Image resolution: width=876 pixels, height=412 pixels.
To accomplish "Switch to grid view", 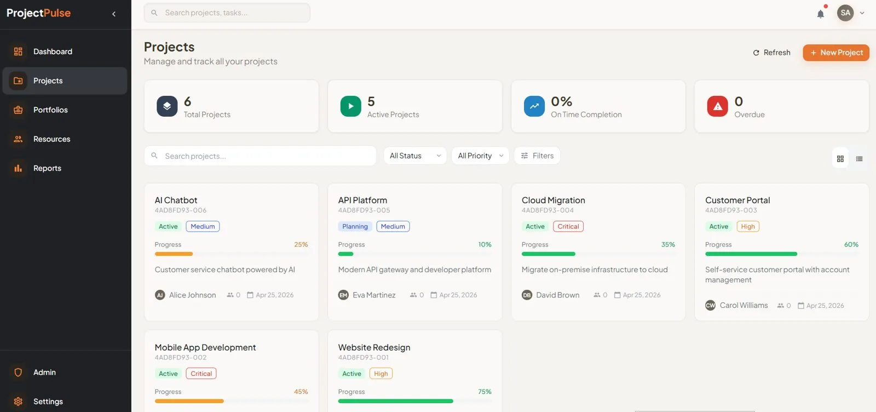I will click(x=840, y=159).
